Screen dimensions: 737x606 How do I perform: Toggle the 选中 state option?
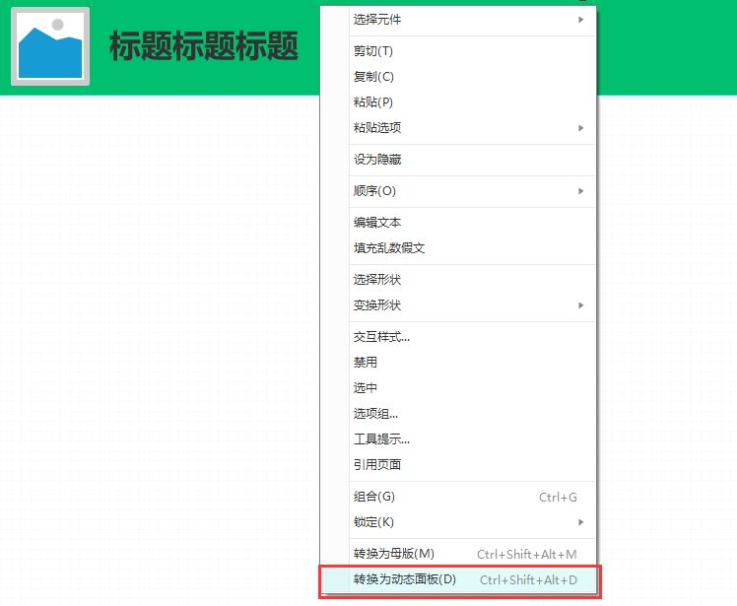pos(366,388)
